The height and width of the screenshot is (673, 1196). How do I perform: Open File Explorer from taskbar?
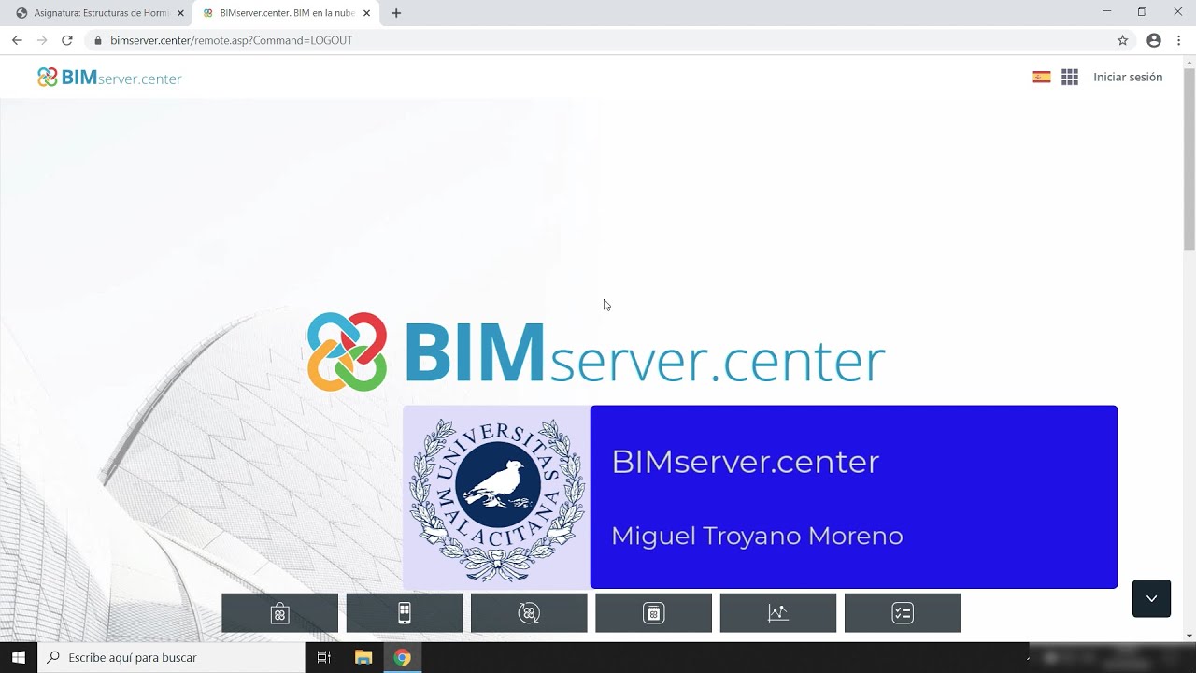tap(363, 657)
